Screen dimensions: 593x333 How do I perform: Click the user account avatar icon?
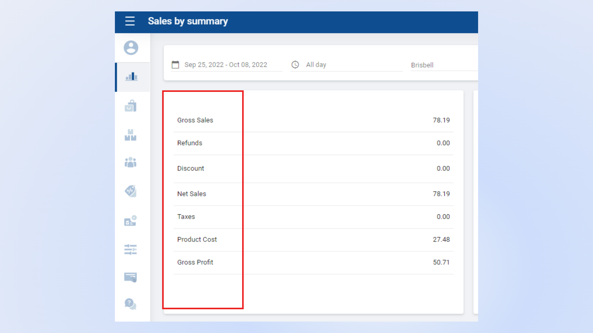pyautogui.click(x=131, y=48)
